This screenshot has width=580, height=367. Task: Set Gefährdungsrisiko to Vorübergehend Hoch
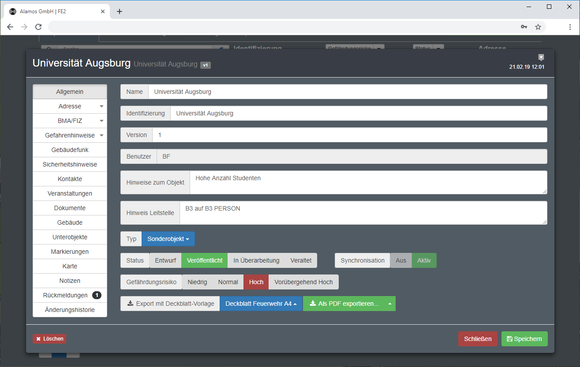click(x=303, y=282)
